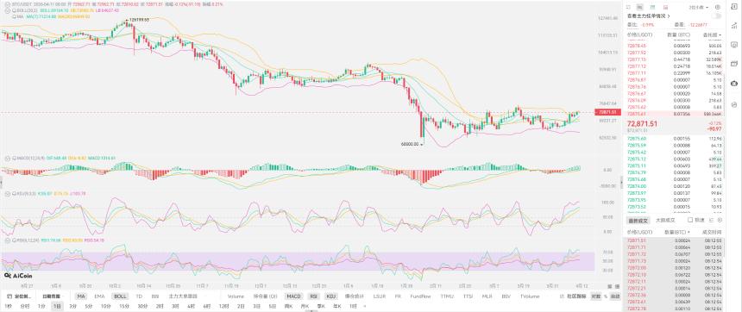742x312 pixels.
Task: Collapse the RSI indicator legend
Action: pyautogui.click(x=8, y=240)
